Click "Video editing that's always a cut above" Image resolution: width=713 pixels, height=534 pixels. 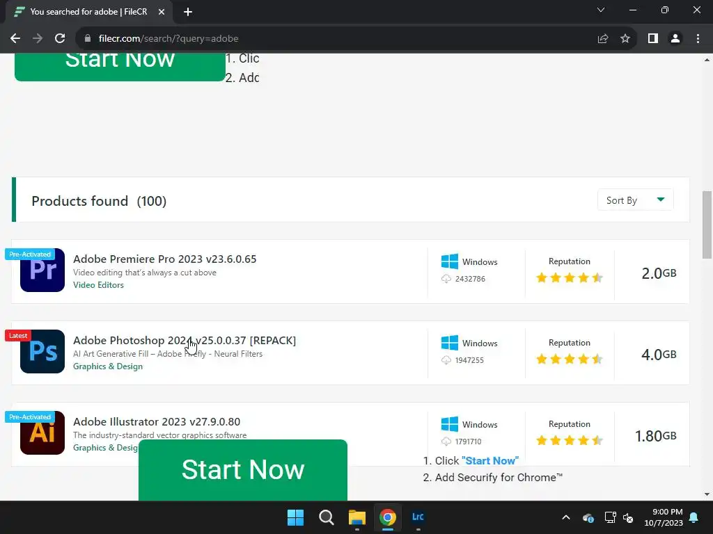point(145,273)
